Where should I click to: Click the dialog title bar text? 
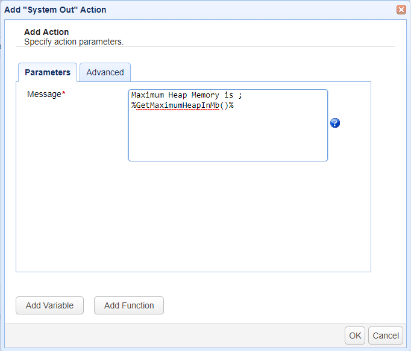pos(55,10)
